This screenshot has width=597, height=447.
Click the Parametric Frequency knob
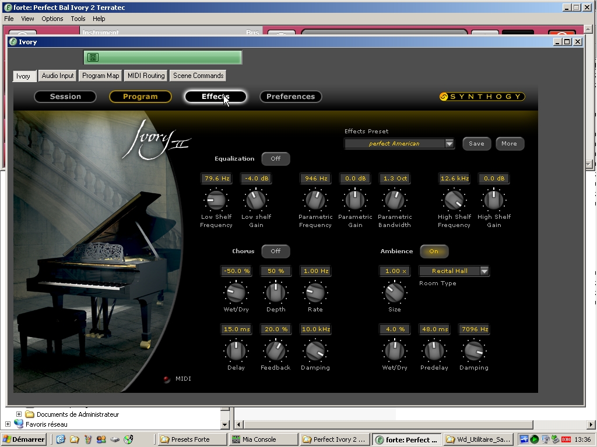tap(315, 200)
